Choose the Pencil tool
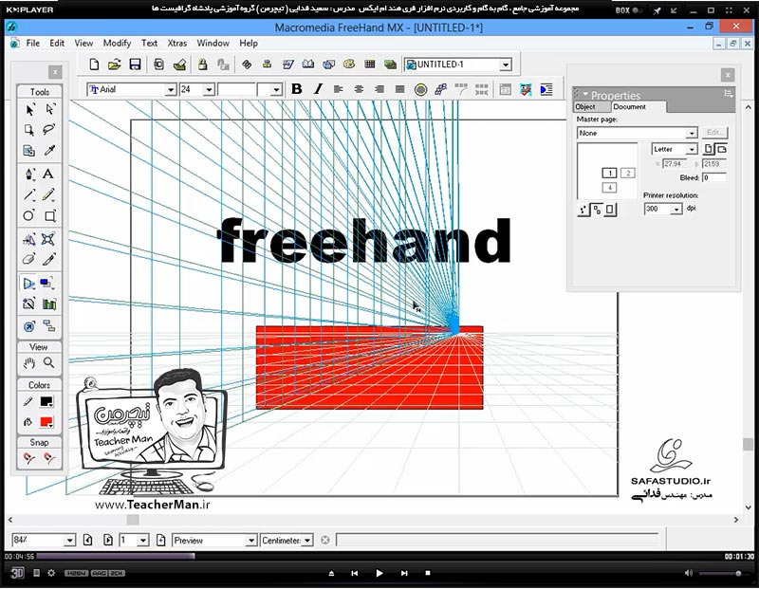The width and height of the screenshot is (759, 589). click(x=48, y=194)
